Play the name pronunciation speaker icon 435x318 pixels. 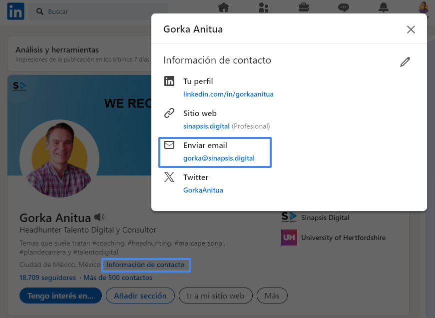point(99,217)
